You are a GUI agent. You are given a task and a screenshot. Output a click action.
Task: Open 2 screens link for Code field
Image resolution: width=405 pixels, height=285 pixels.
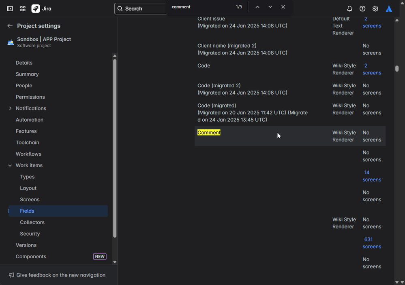click(x=372, y=69)
